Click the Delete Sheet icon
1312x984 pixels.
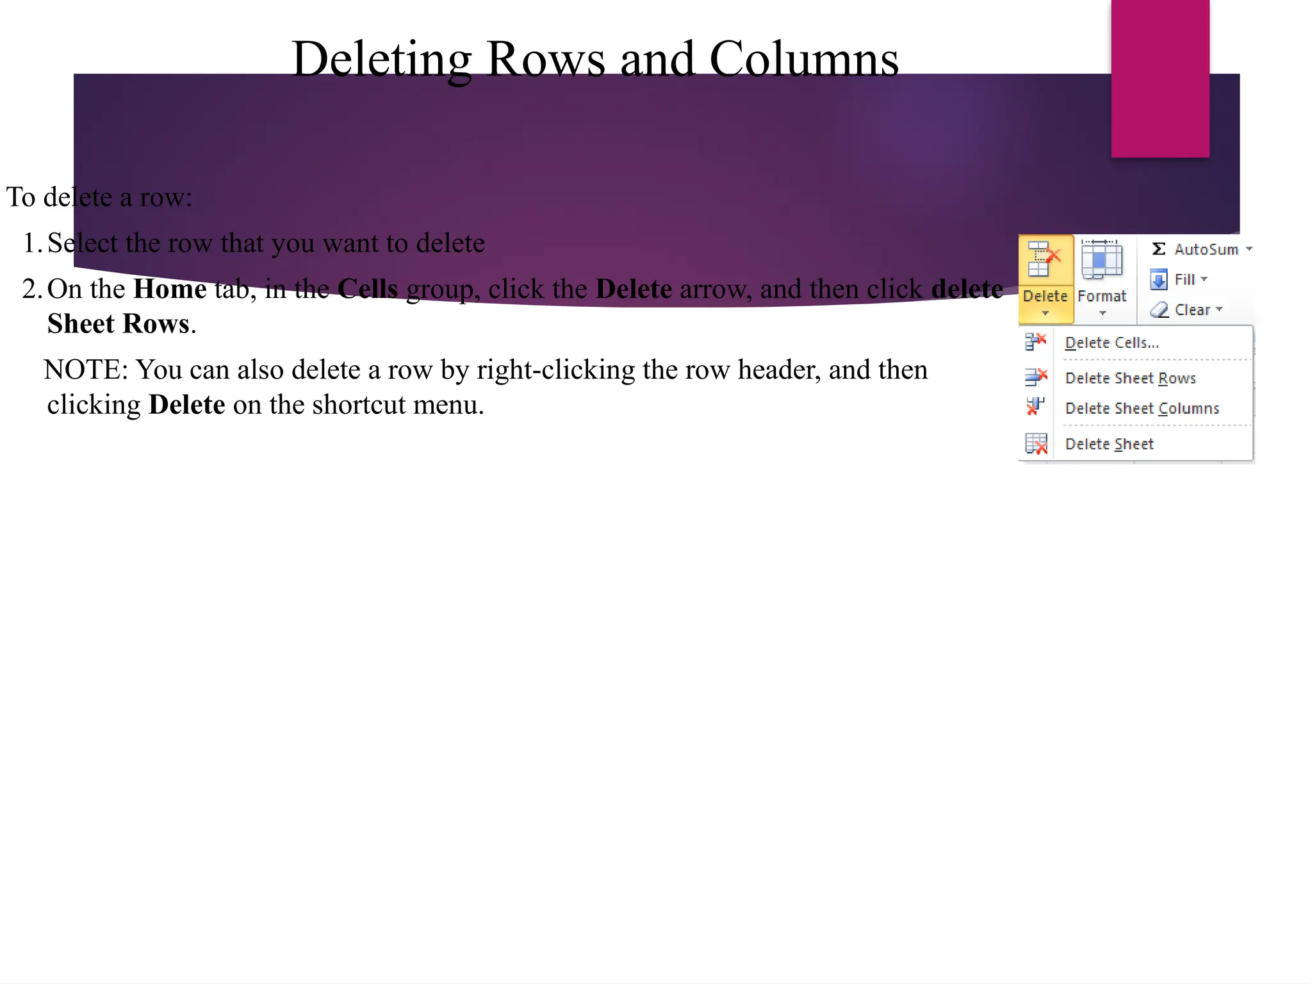[x=1036, y=444]
